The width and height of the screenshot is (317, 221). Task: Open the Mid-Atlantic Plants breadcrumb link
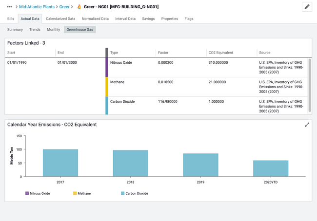coord(37,7)
